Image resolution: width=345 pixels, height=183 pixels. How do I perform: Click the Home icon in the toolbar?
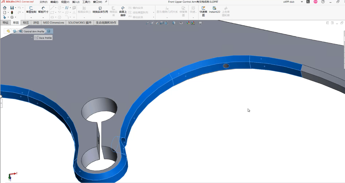pyautogui.click(x=5, y=8)
